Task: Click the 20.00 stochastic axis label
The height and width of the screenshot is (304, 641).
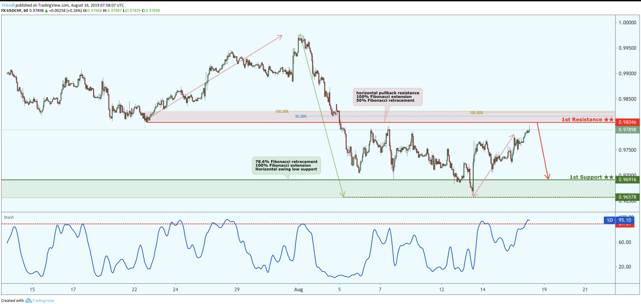Action: click(625, 267)
